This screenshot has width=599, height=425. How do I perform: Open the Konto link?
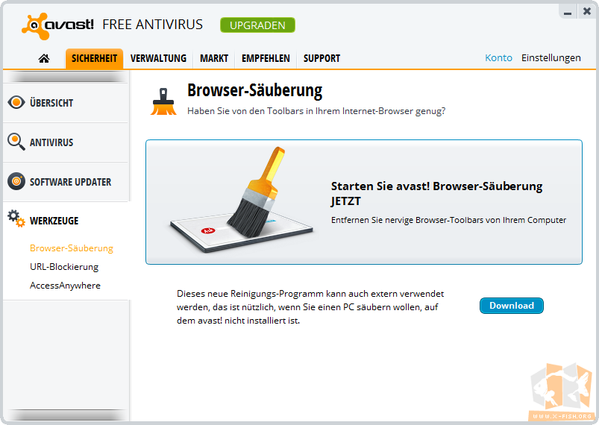[x=498, y=58]
